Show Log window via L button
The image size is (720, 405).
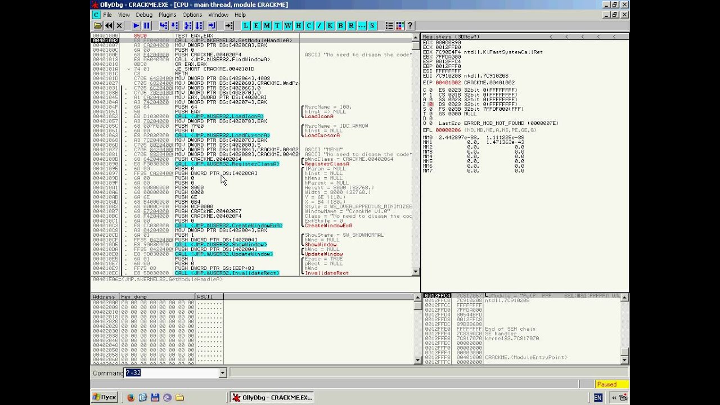(246, 26)
